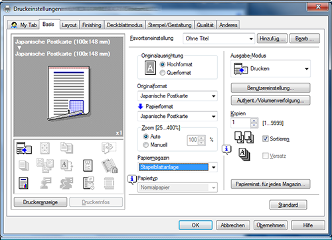Click the collated copies icon beside Sortieren
332x240 pixels.
click(244, 138)
